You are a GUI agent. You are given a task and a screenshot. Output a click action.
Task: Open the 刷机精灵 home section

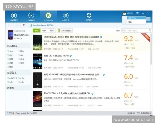click(x=14, y=17)
